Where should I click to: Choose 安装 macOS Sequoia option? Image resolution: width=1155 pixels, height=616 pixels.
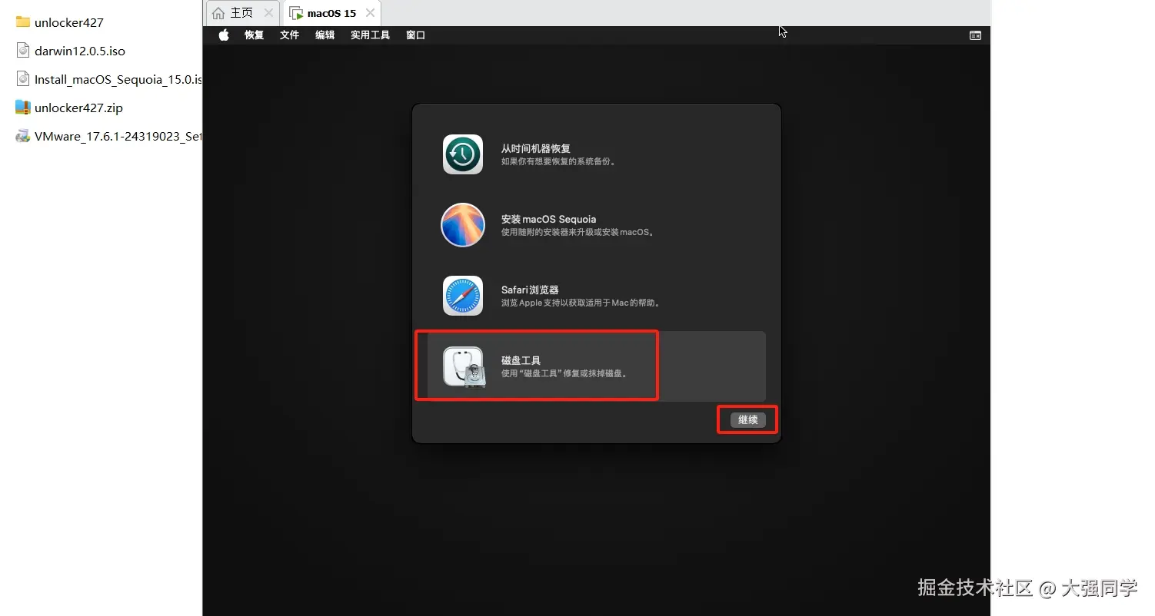pyautogui.click(x=597, y=225)
